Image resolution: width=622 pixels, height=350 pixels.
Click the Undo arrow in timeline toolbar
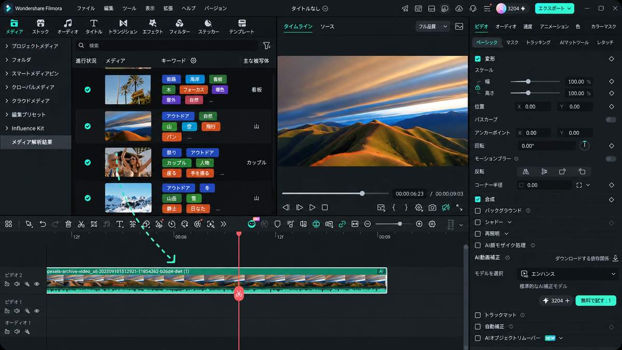coord(43,224)
